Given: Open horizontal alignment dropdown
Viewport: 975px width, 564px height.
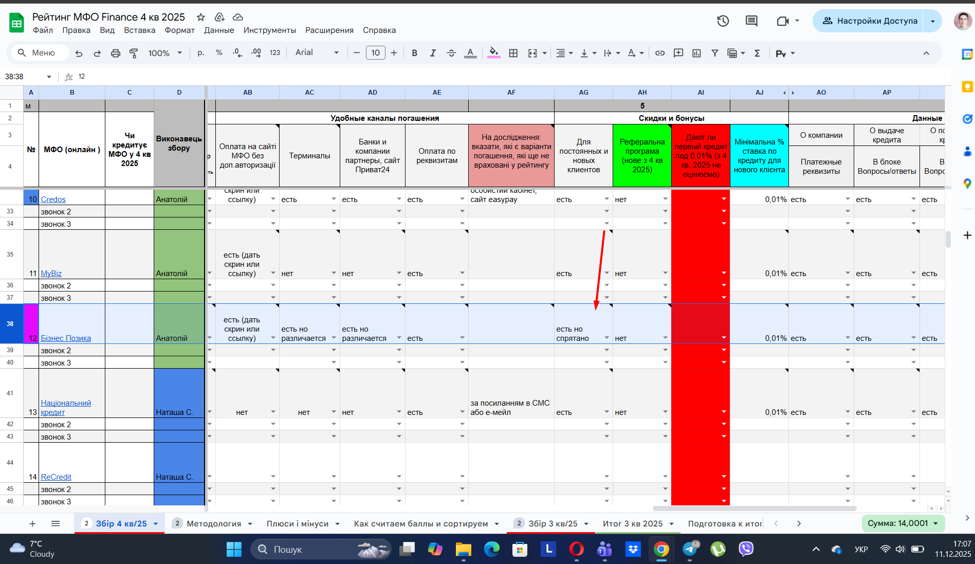Looking at the screenshot, I should [564, 53].
